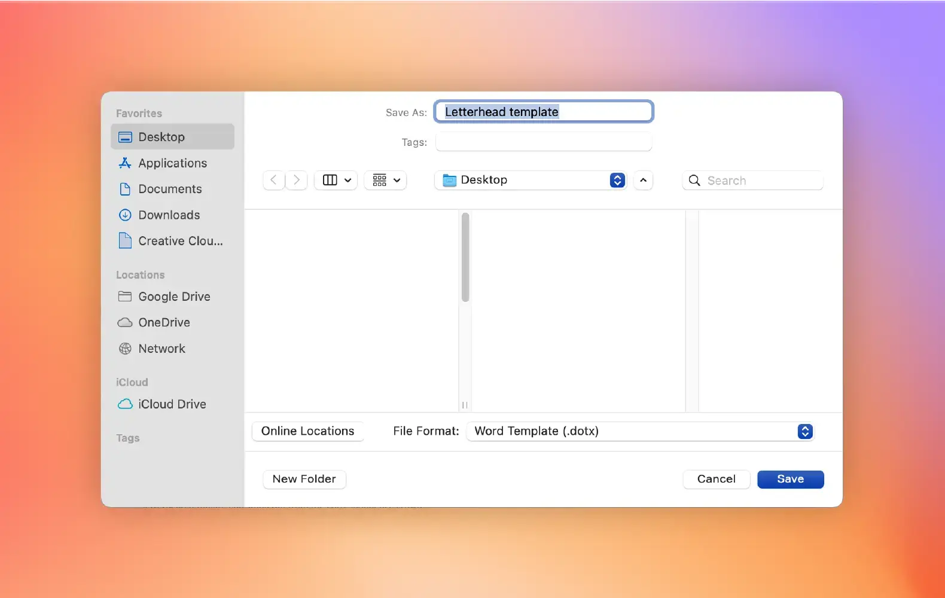Click the Online Locations button
The height and width of the screenshot is (598, 945).
(x=308, y=431)
